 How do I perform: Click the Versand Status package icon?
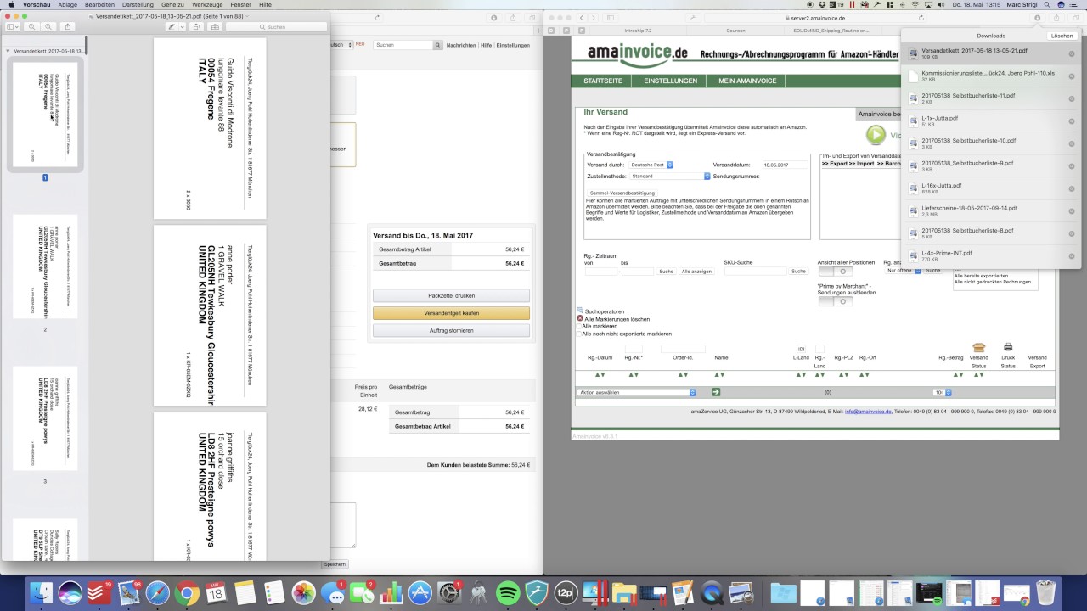click(978, 347)
